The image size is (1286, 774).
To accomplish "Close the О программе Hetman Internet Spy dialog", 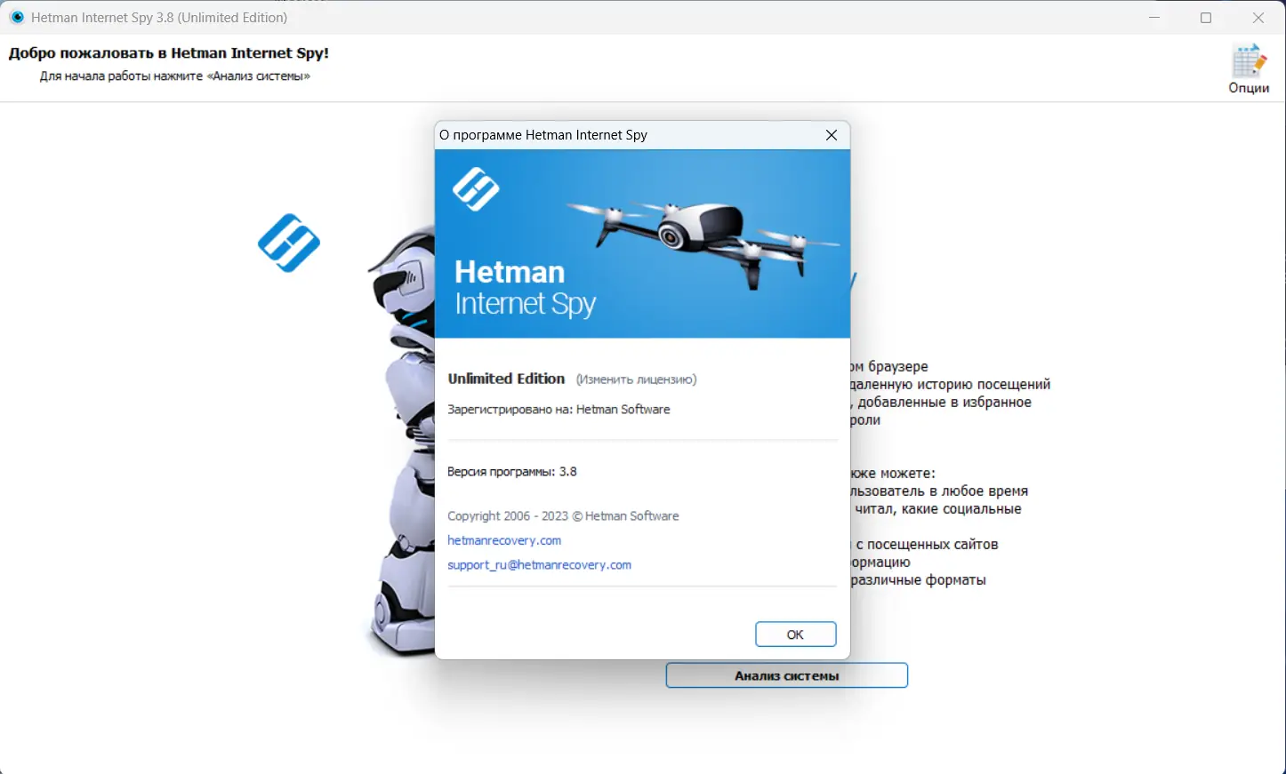I will (831, 134).
